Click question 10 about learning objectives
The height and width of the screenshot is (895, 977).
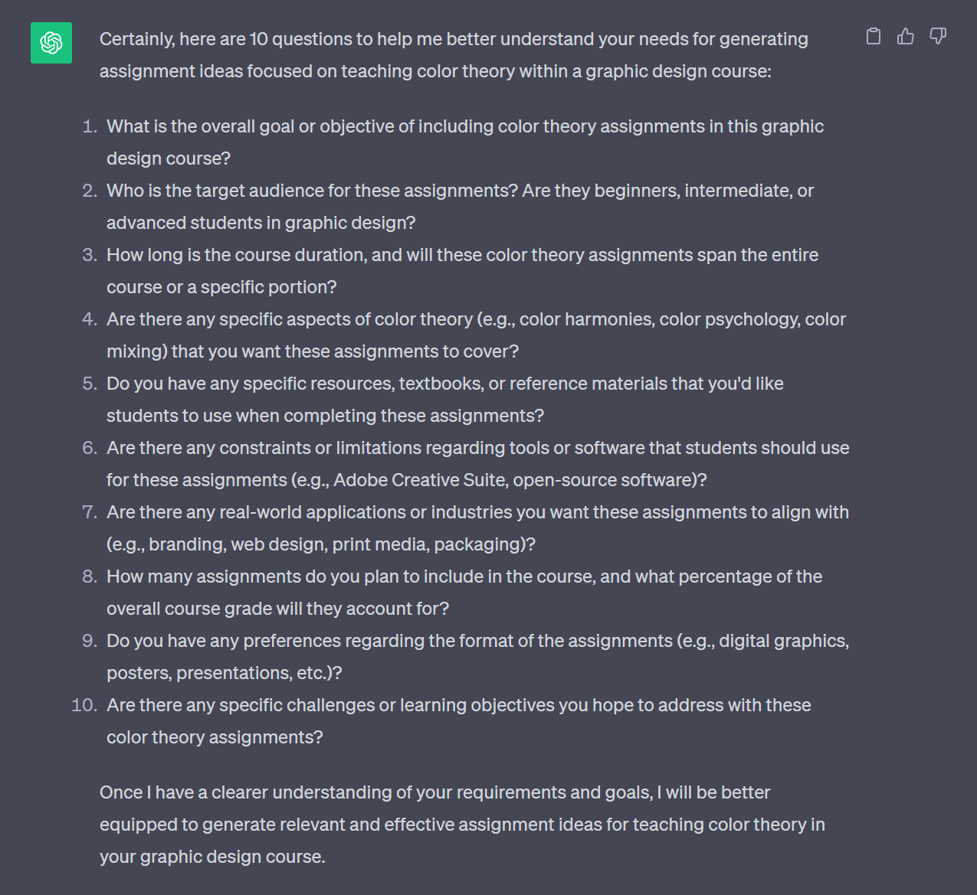(458, 720)
